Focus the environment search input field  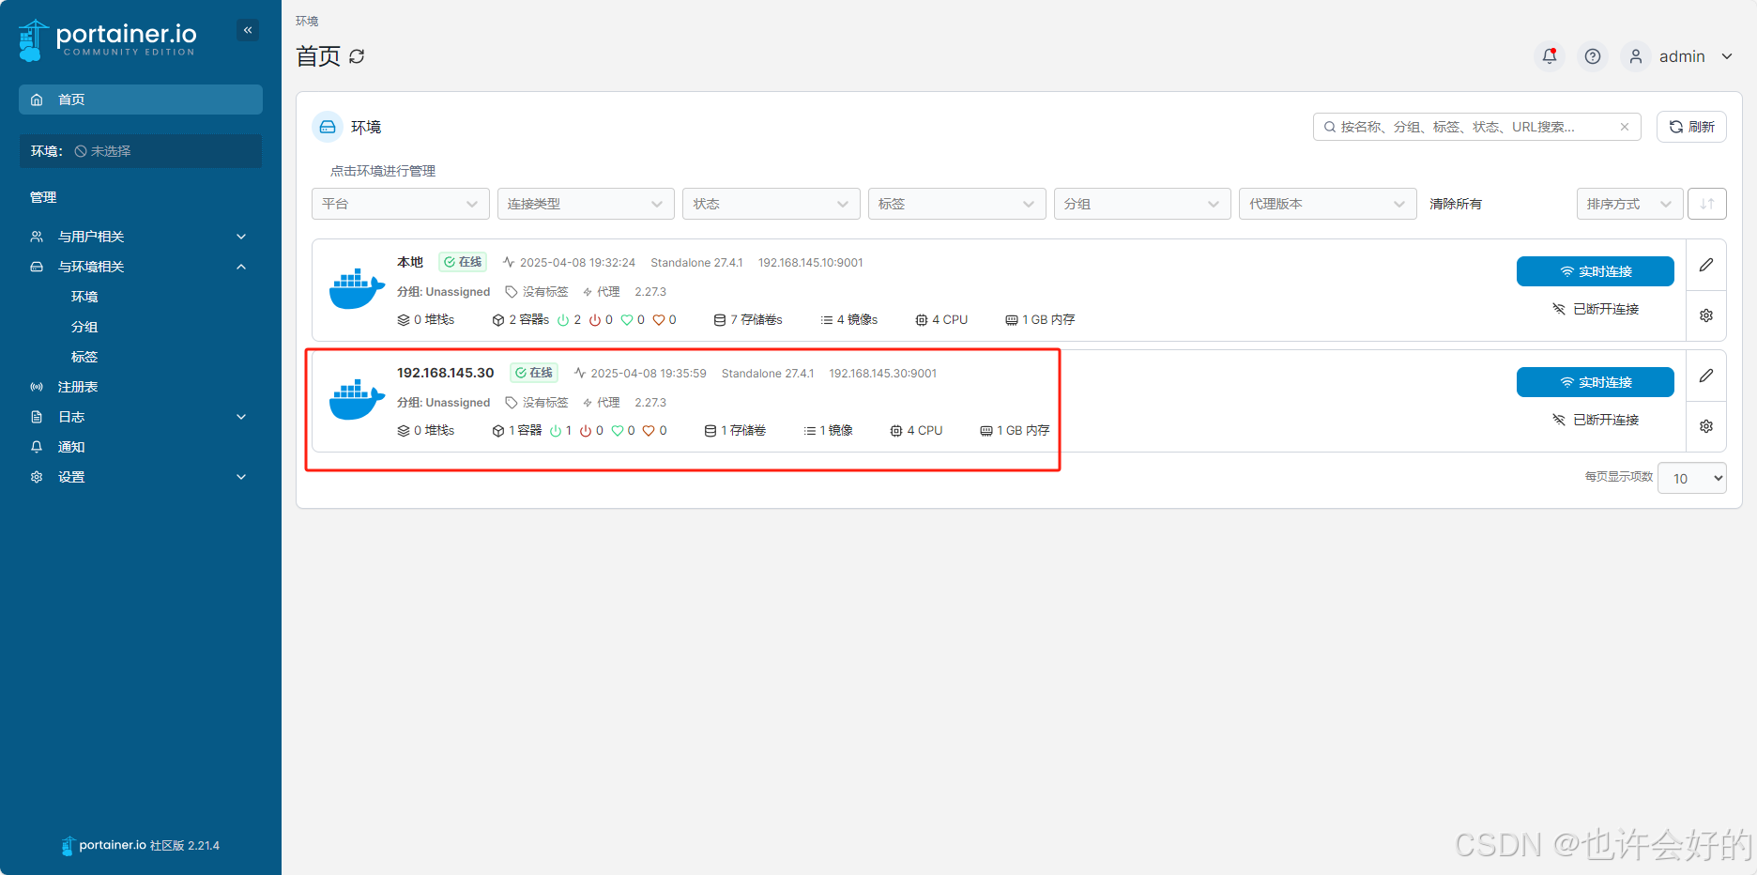point(1477,127)
